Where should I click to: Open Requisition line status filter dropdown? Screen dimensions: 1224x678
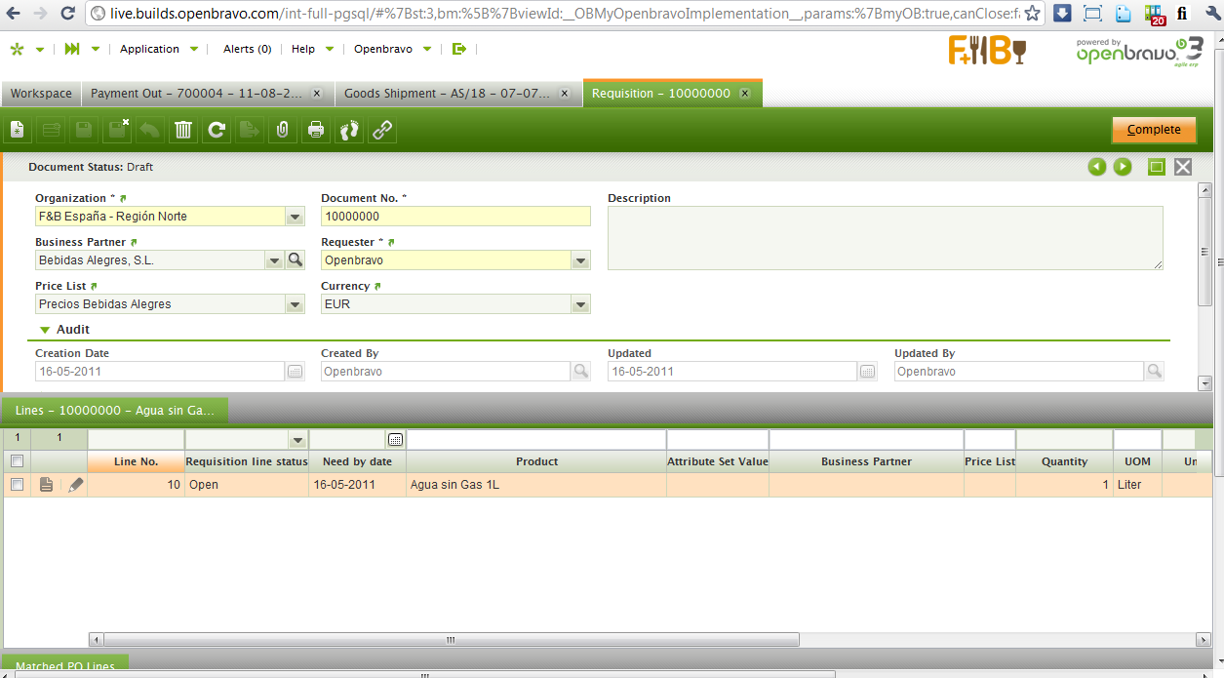click(297, 440)
